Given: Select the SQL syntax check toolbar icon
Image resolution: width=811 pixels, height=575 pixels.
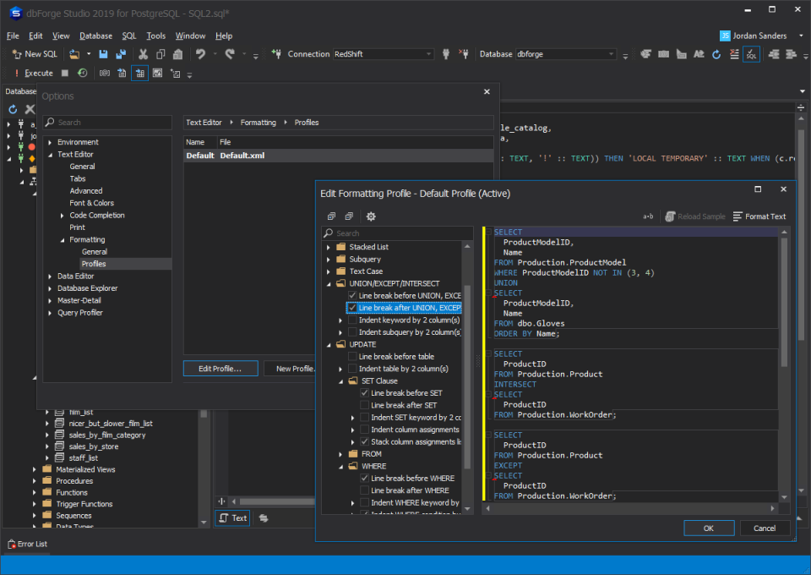Looking at the screenshot, I should (x=753, y=53).
